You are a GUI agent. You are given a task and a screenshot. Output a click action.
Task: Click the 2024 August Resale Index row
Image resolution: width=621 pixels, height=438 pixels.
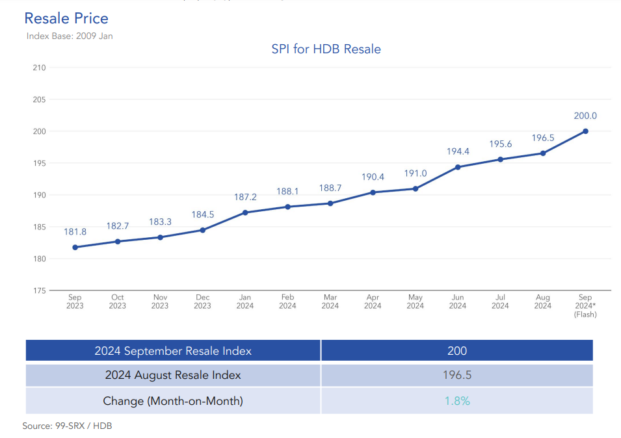(172, 376)
